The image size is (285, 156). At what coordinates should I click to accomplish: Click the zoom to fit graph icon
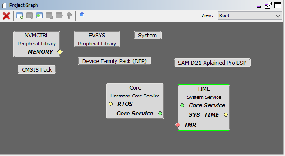coord(82,15)
